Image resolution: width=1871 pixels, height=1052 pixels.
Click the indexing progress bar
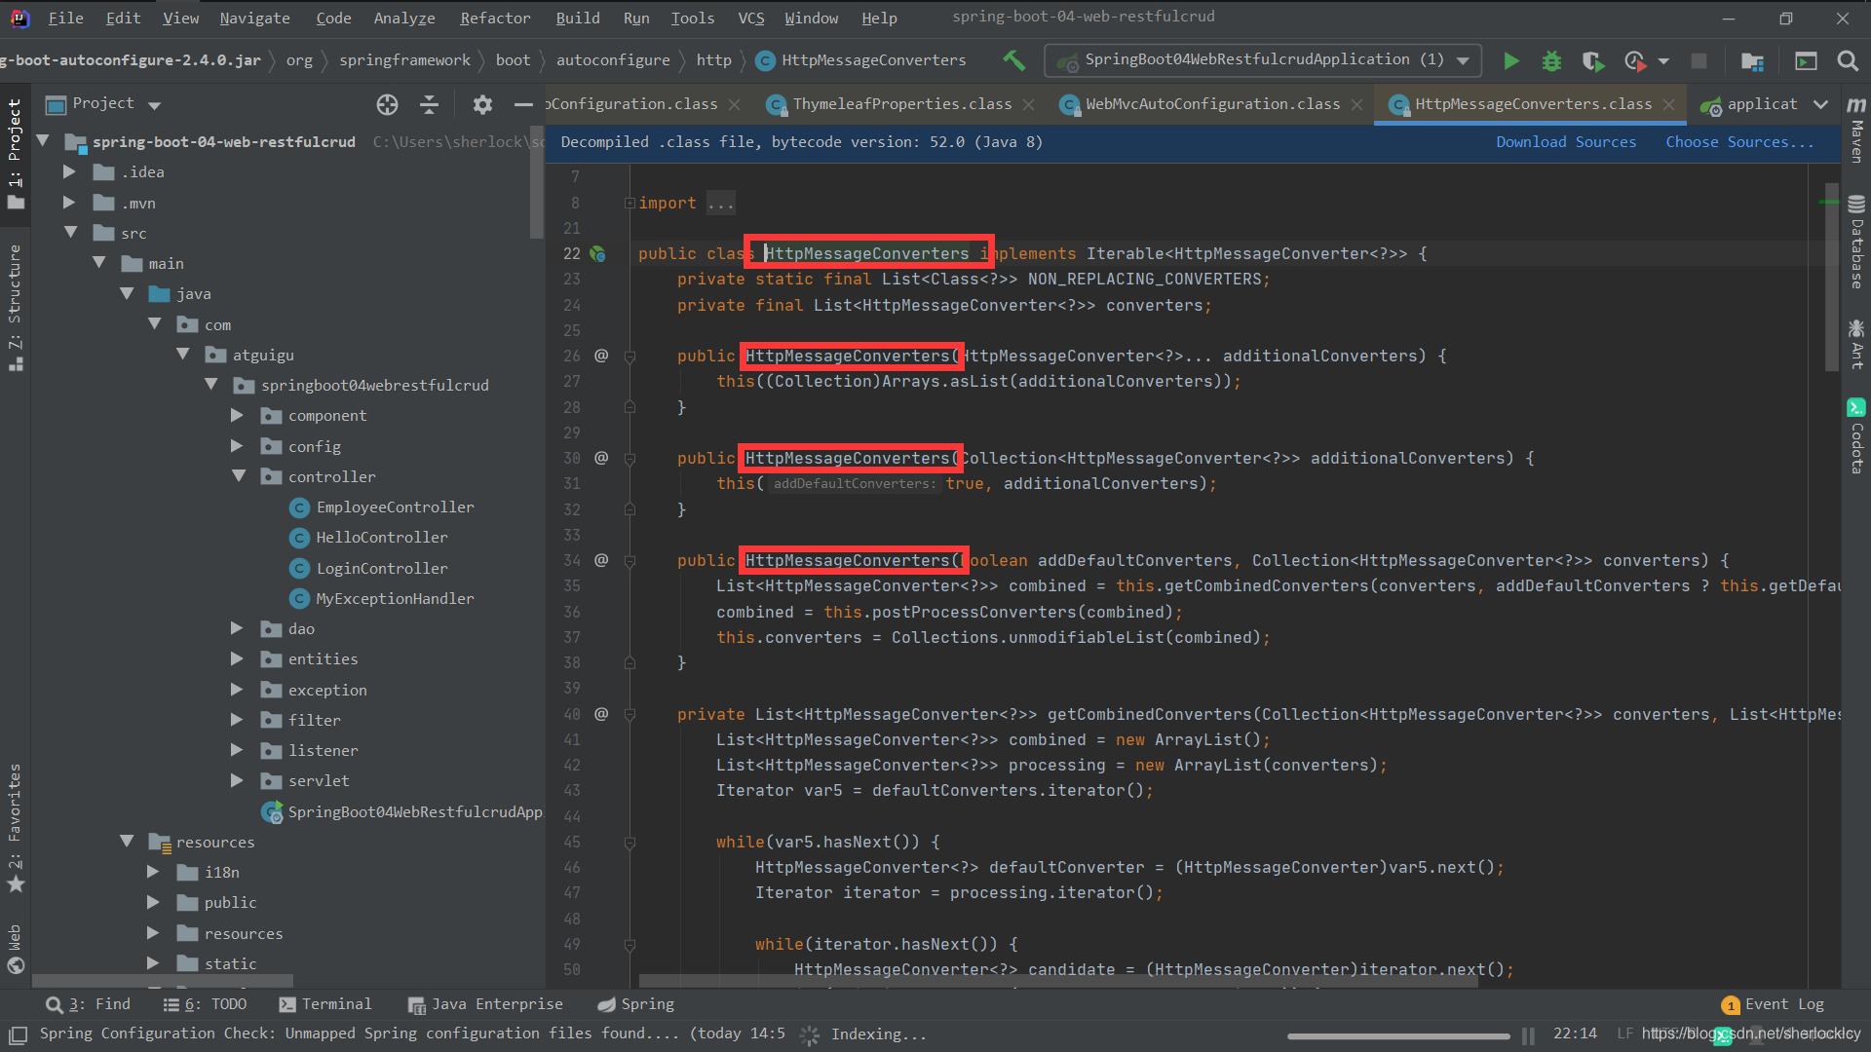click(1398, 1035)
